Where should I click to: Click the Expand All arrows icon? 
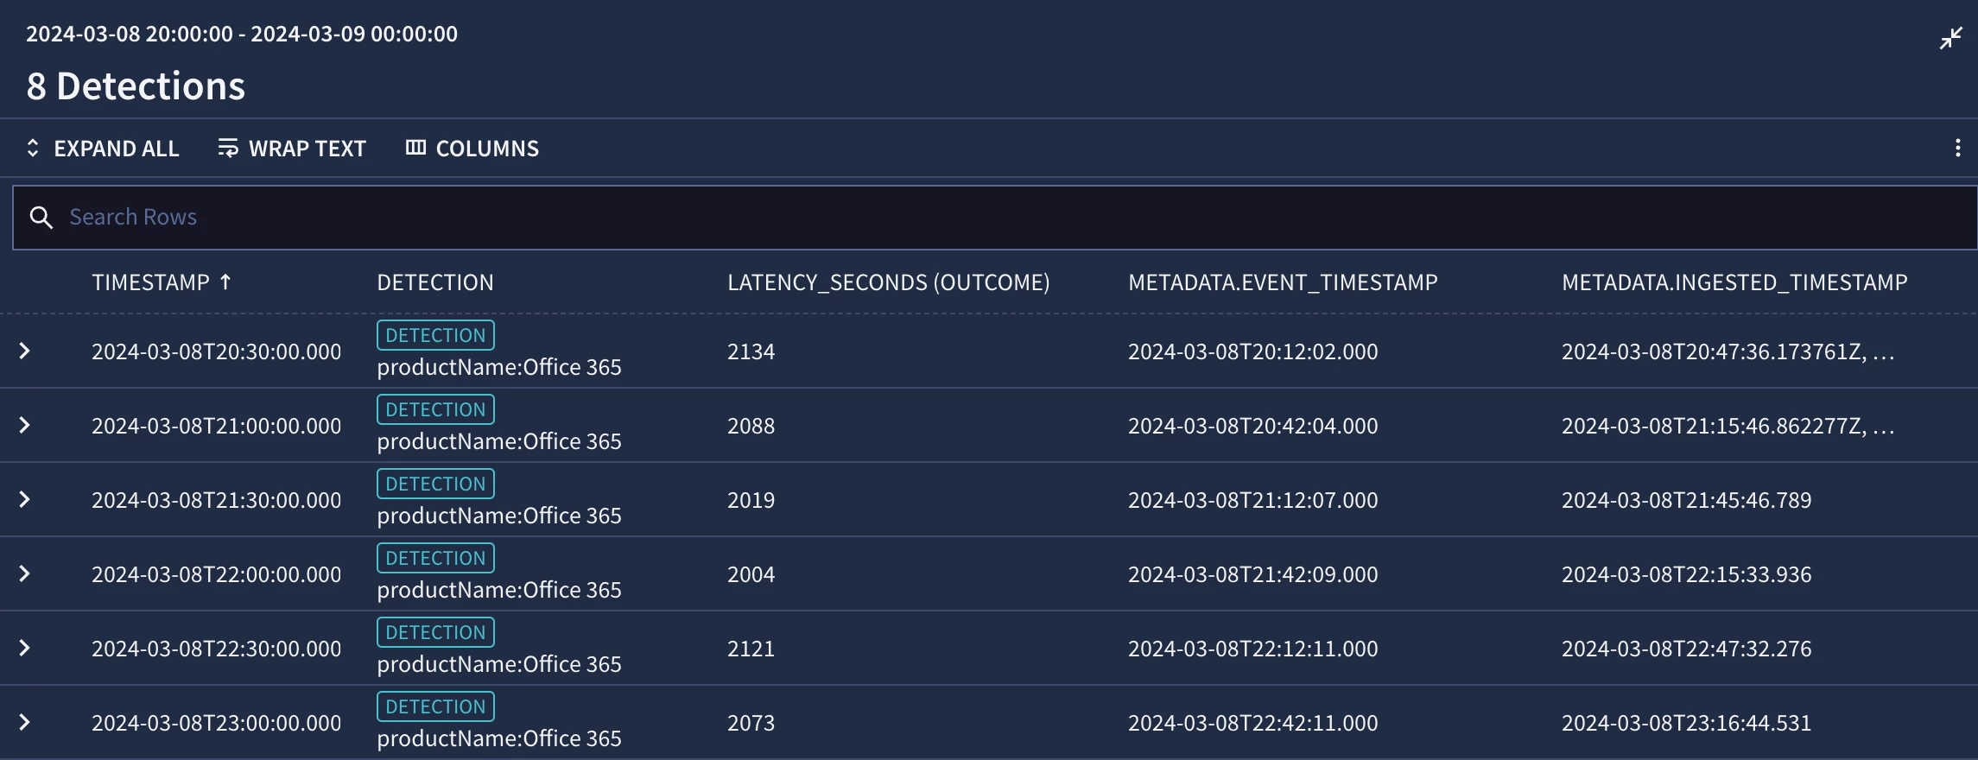click(x=33, y=148)
